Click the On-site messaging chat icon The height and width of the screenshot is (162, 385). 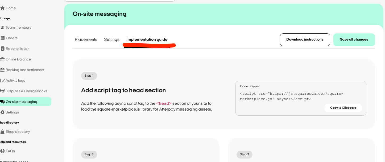(x=2, y=102)
